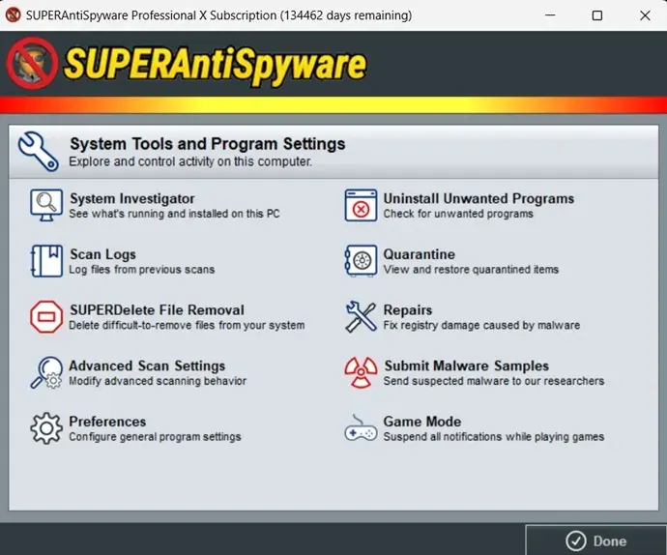Open Repairs tool
The image size is (667, 555).
(408, 309)
